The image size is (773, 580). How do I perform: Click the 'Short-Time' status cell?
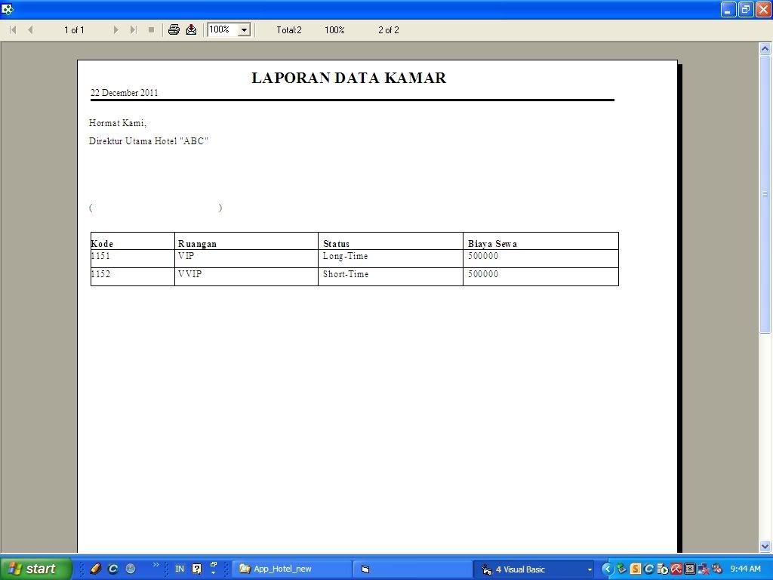pos(390,275)
